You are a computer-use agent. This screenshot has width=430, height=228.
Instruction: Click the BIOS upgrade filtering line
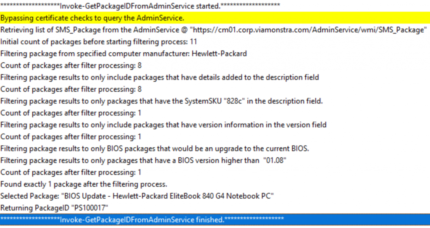coord(215,148)
